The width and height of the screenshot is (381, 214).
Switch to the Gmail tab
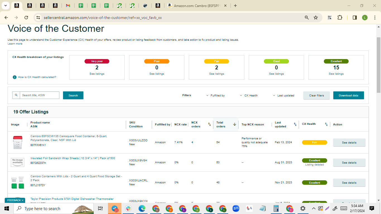coord(68,6)
